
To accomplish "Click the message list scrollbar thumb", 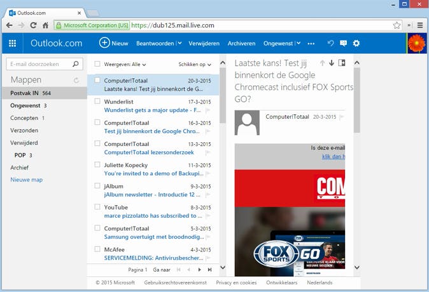I will [x=223, y=95].
